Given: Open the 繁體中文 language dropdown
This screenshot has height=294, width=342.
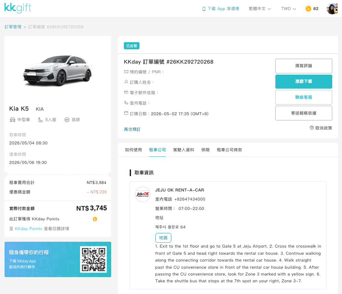Looking at the screenshot, I should click(x=260, y=9).
